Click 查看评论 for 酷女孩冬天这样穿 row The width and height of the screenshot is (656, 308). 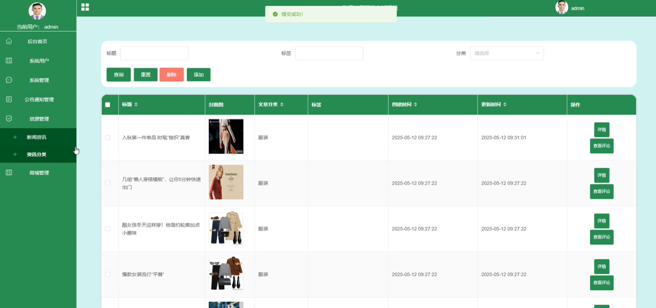(x=602, y=237)
